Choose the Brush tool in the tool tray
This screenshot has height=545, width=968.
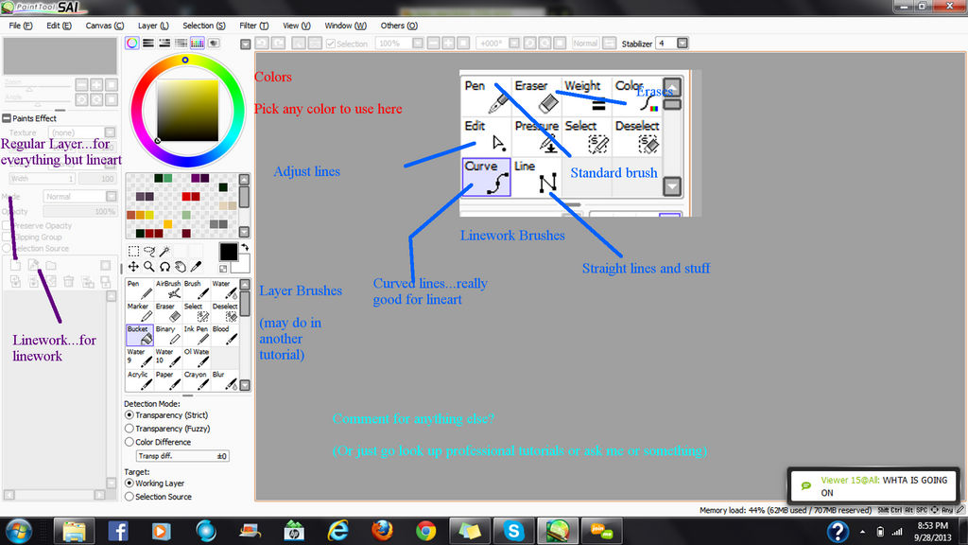[x=197, y=290]
